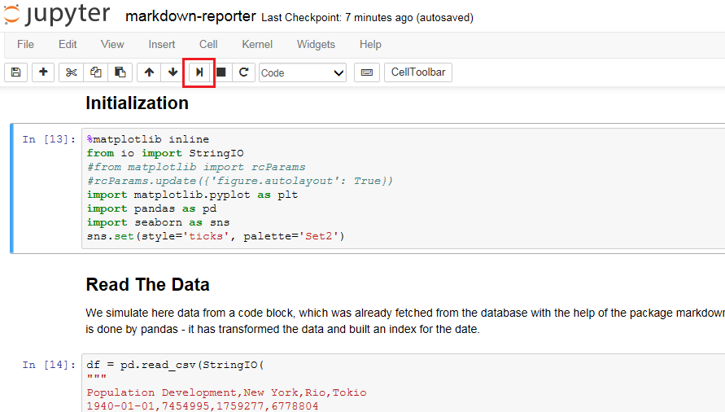This screenshot has width=725, height=412.
Task: Click the line 'import seaborn as sns'
Action: pyautogui.click(x=158, y=222)
